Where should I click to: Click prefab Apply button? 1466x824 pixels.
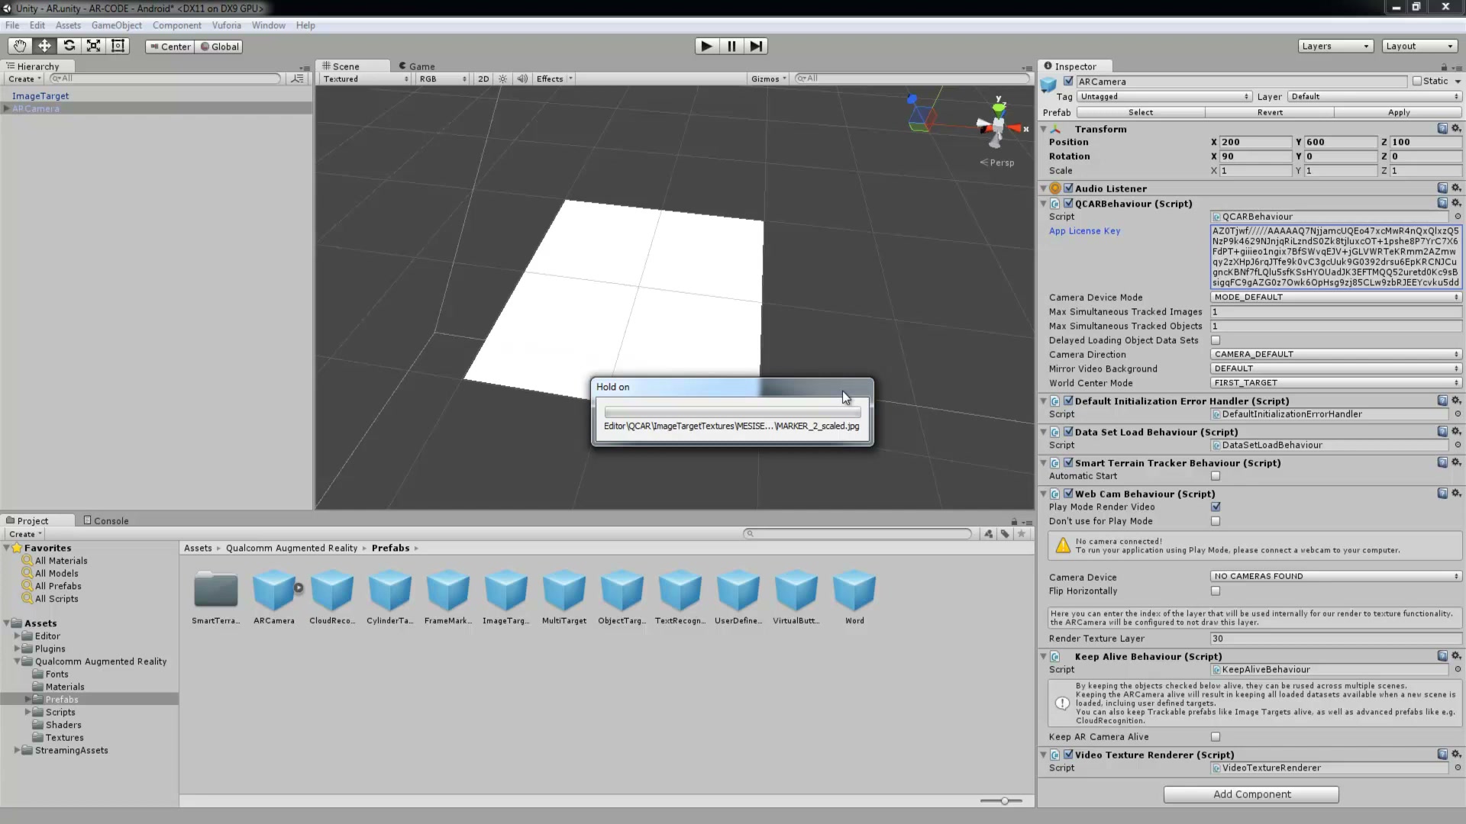pyautogui.click(x=1399, y=112)
